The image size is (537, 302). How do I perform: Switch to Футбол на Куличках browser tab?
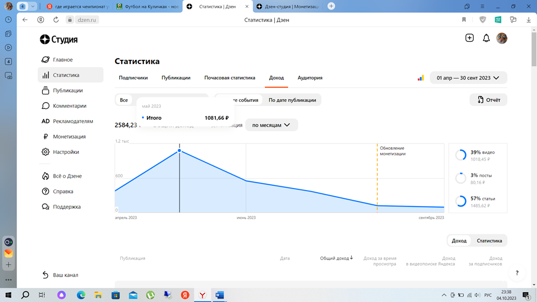tap(148, 7)
